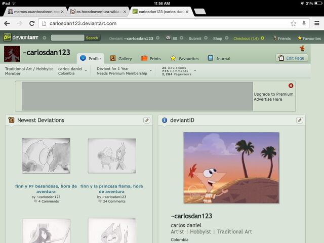Open finn y PF besandose thumbnail
324x243 pixels.
point(46,155)
